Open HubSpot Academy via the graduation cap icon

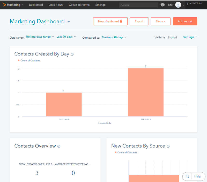point(162,4)
